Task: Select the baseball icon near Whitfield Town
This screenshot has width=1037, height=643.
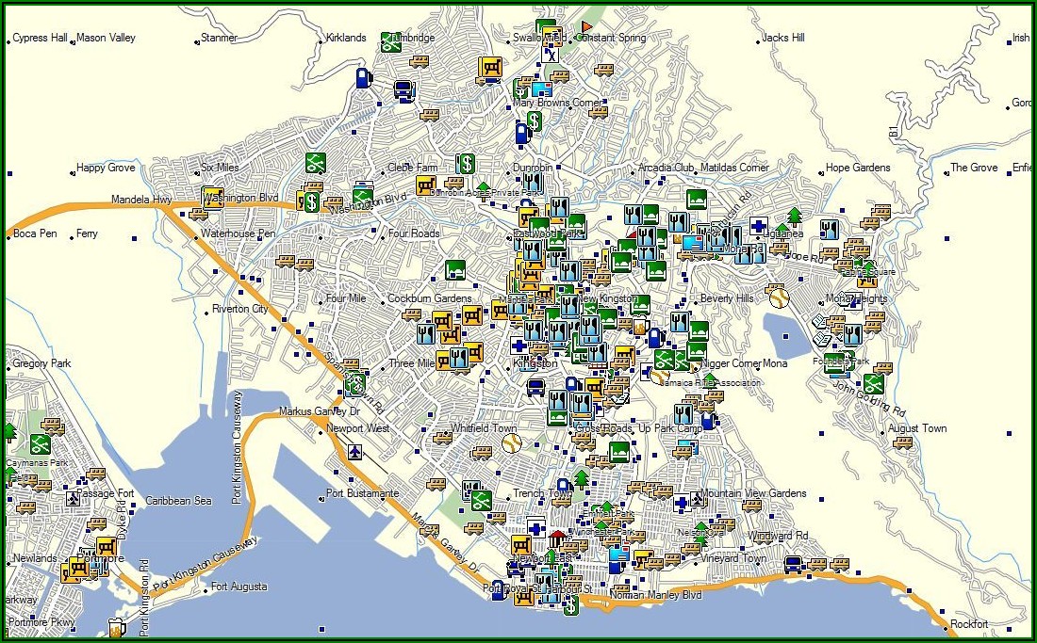Action: 511,442
